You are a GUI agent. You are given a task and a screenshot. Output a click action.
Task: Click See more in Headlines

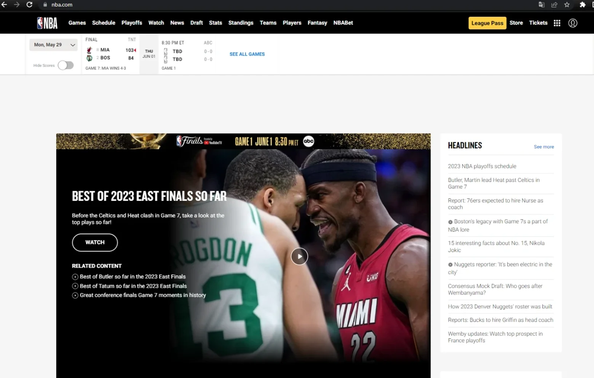click(x=544, y=147)
